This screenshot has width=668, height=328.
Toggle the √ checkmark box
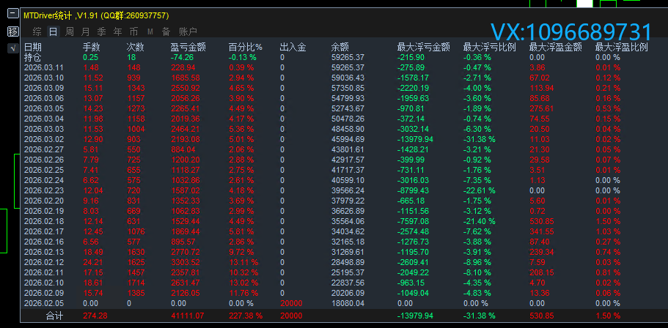pos(12,48)
